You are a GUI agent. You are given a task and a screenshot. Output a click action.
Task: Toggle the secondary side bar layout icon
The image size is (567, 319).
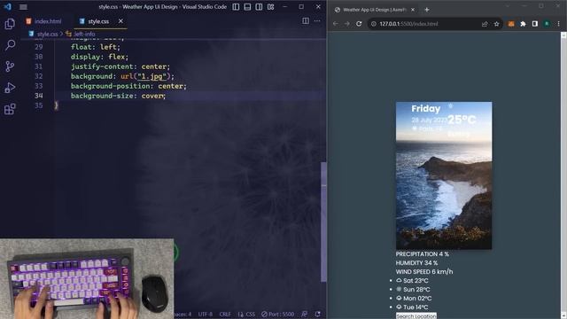[x=259, y=7]
